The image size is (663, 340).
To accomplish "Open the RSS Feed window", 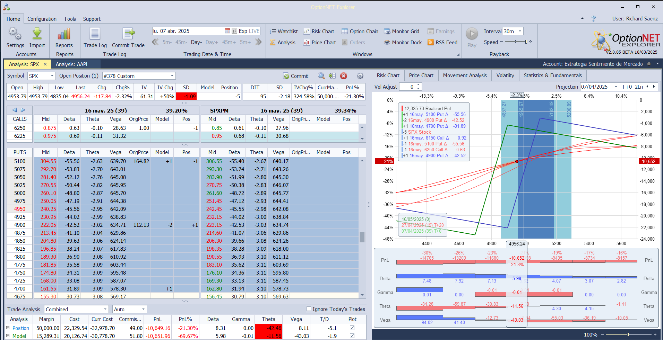I will [442, 43].
